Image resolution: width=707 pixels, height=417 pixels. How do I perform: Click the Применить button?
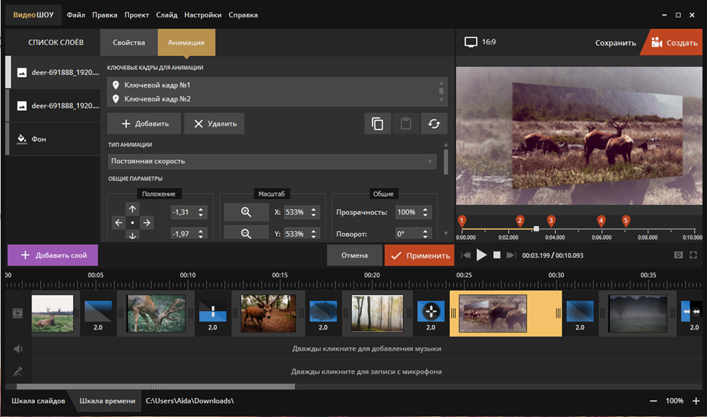click(419, 255)
